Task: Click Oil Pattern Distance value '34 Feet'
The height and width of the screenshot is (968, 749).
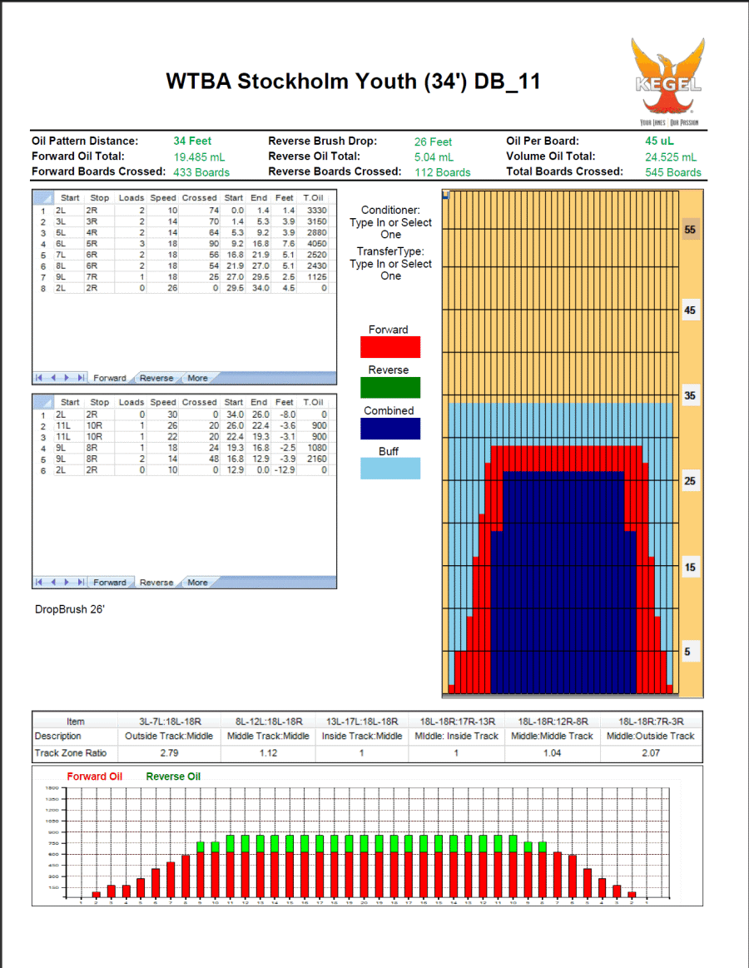Action: (x=192, y=141)
